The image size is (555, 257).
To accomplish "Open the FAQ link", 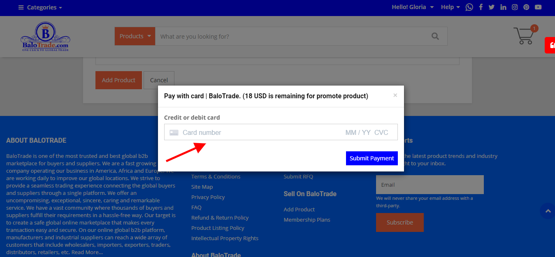I will (196, 207).
